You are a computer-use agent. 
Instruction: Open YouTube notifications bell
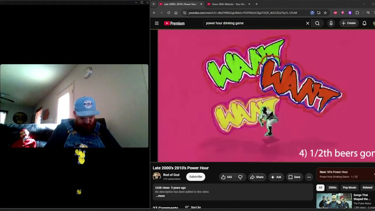(364, 23)
